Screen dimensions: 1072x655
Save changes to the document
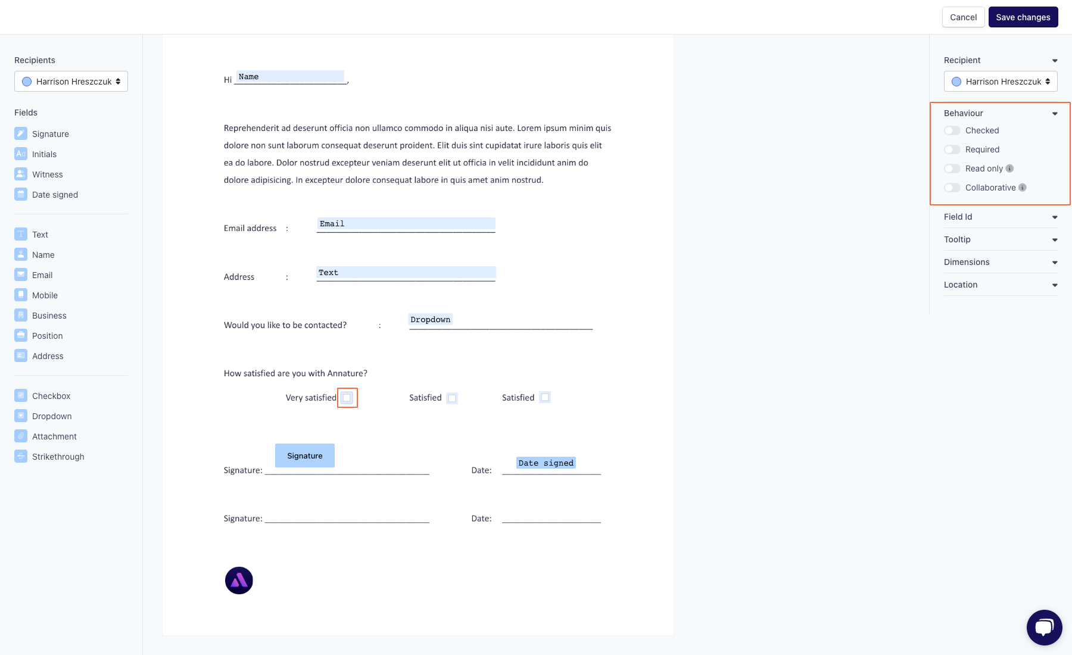pyautogui.click(x=1023, y=17)
